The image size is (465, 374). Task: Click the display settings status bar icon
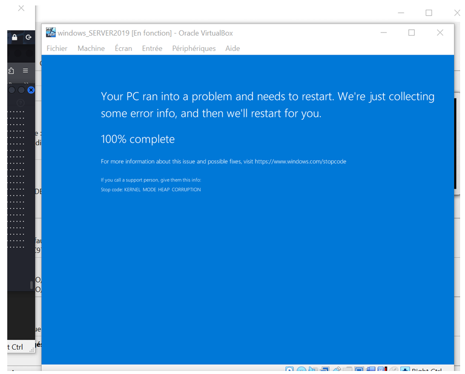click(x=360, y=369)
